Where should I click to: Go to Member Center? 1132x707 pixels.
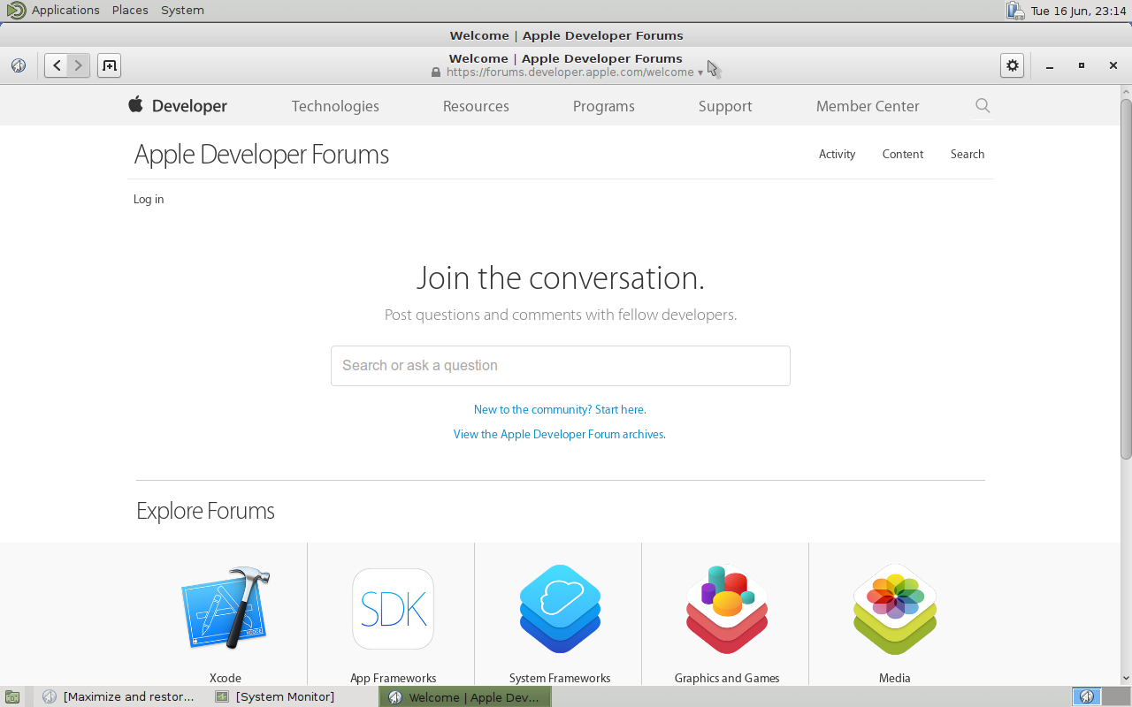pyautogui.click(x=868, y=106)
